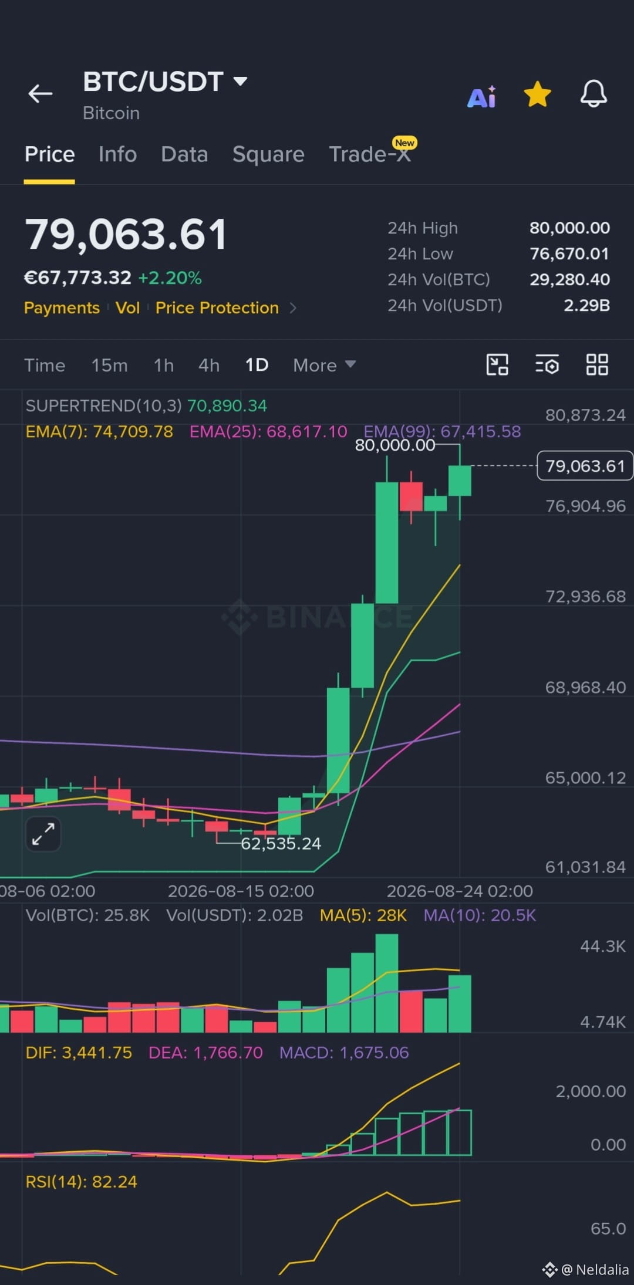Expand the BTC/USDT pair dropdown
Viewport: 634px width, 1285px height.
click(x=240, y=81)
